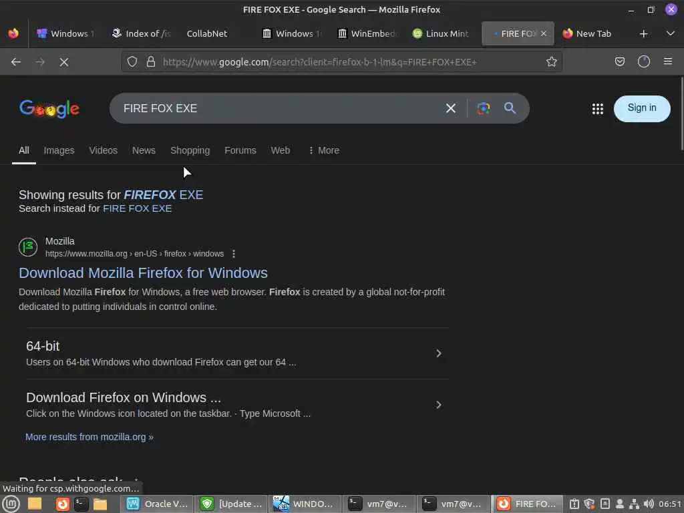Screen dimensions: 684x513
Task: Select the Forums search filter
Action: [x=240, y=150]
